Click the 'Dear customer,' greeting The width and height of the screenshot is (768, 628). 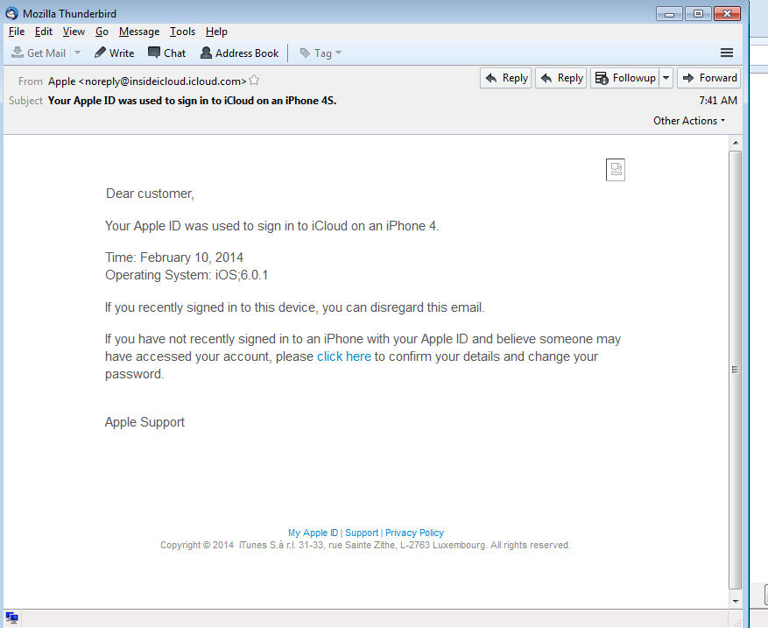pos(150,194)
